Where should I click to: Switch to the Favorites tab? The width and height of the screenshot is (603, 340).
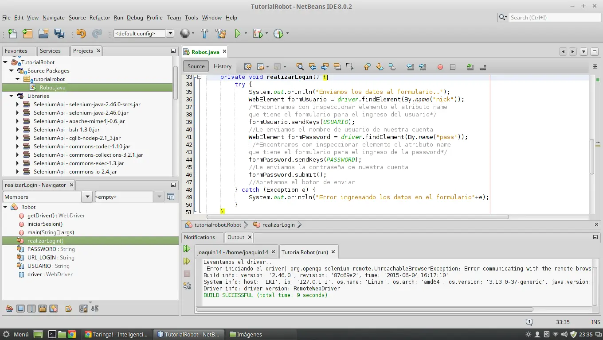click(x=16, y=51)
